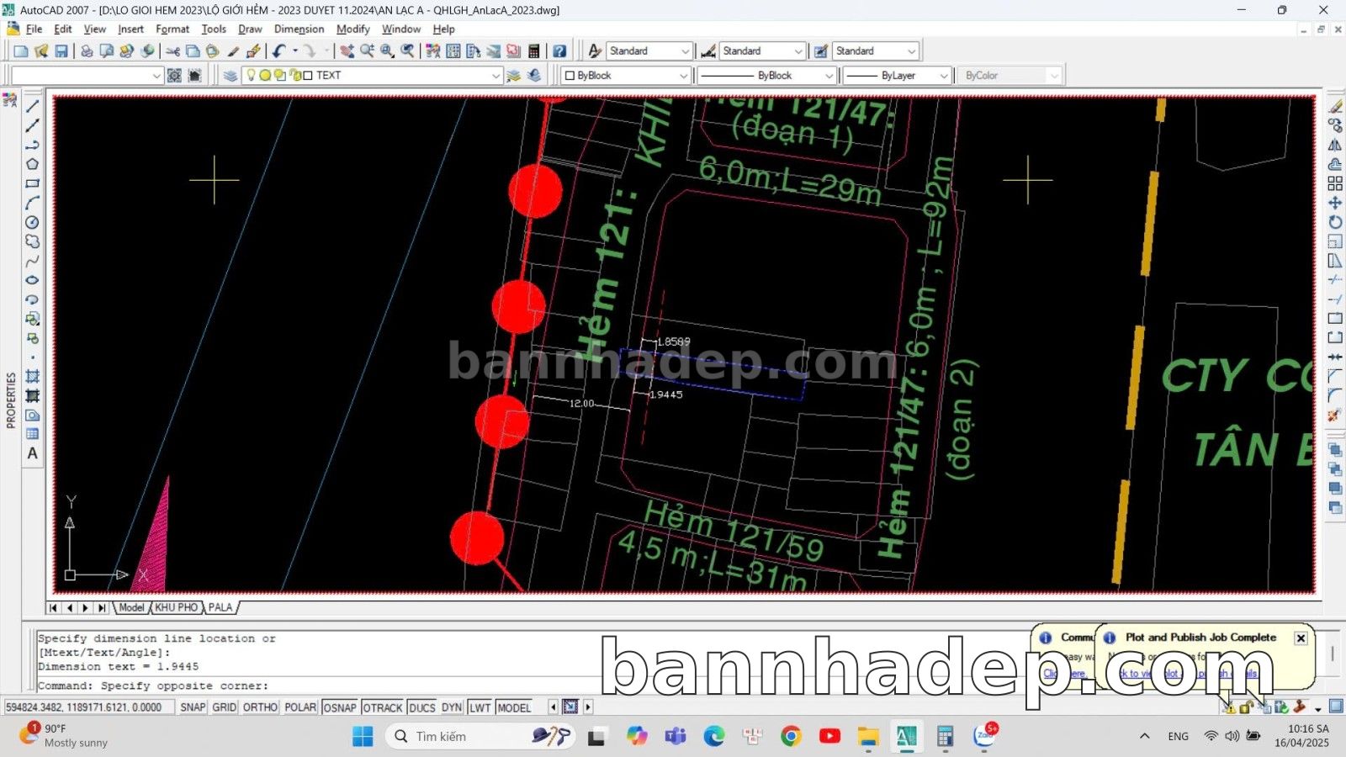Expand the TEXT layer dropdown

495,76
